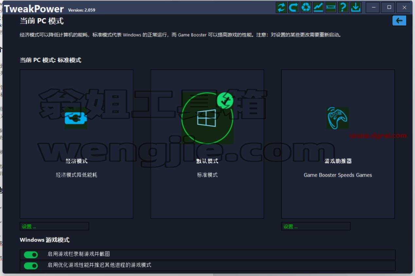Image resolution: width=415 pixels, height=276 pixels.
Task: Toggle game mode performance optimization switch
Action: 31,266
